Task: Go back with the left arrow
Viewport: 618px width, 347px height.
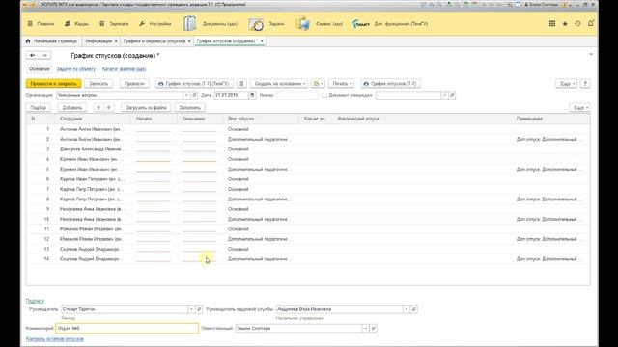Action: [x=32, y=56]
